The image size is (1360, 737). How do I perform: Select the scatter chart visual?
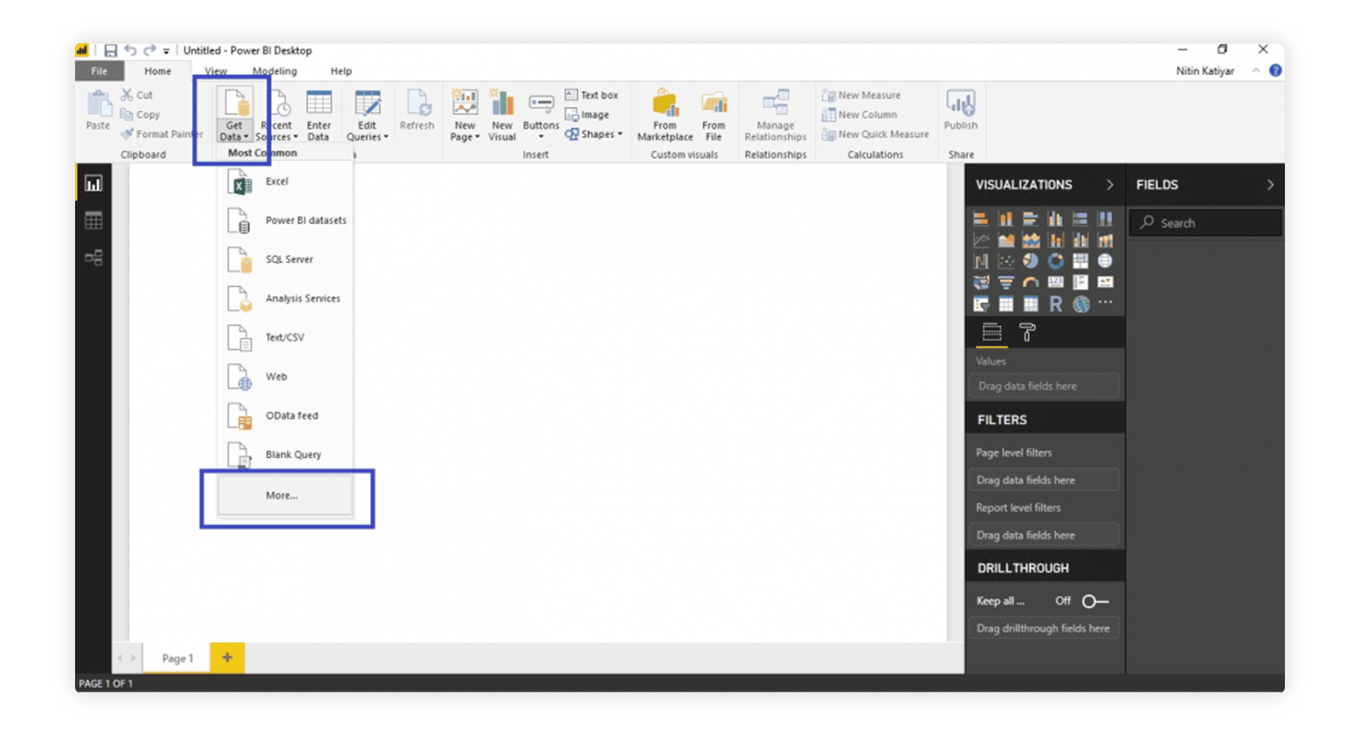pyautogui.click(x=1006, y=261)
